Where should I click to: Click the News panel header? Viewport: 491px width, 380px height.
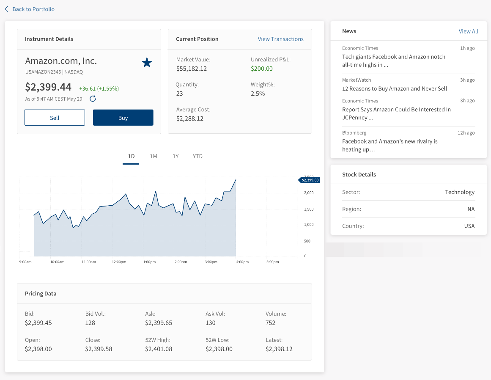click(349, 31)
